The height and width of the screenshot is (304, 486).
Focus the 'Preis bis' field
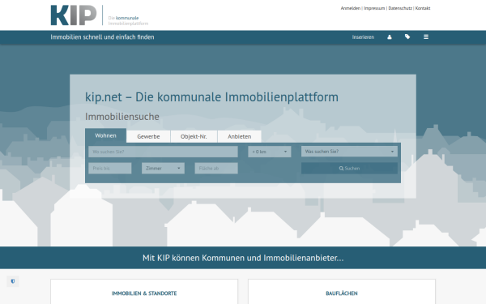(110, 168)
